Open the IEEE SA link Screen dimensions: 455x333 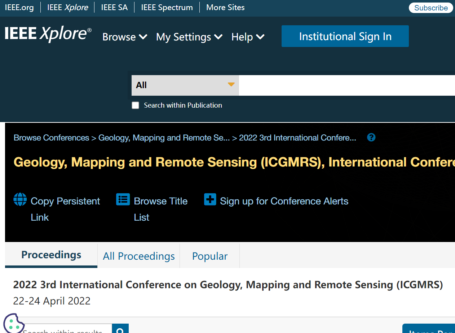click(114, 7)
